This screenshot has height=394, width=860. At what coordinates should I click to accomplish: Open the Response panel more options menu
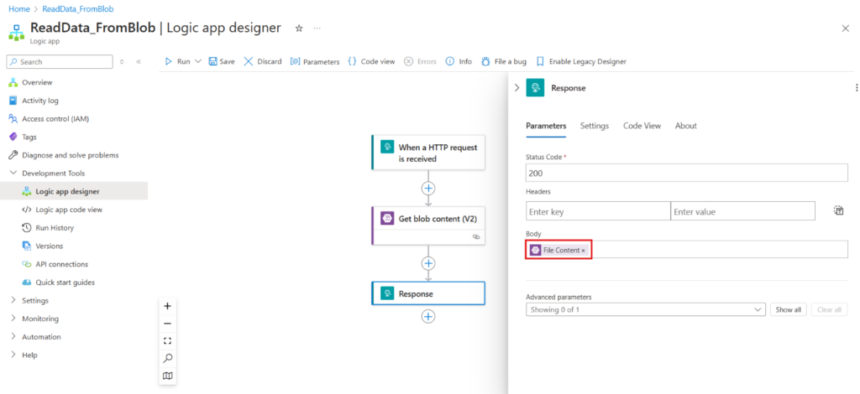pyautogui.click(x=856, y=87)
